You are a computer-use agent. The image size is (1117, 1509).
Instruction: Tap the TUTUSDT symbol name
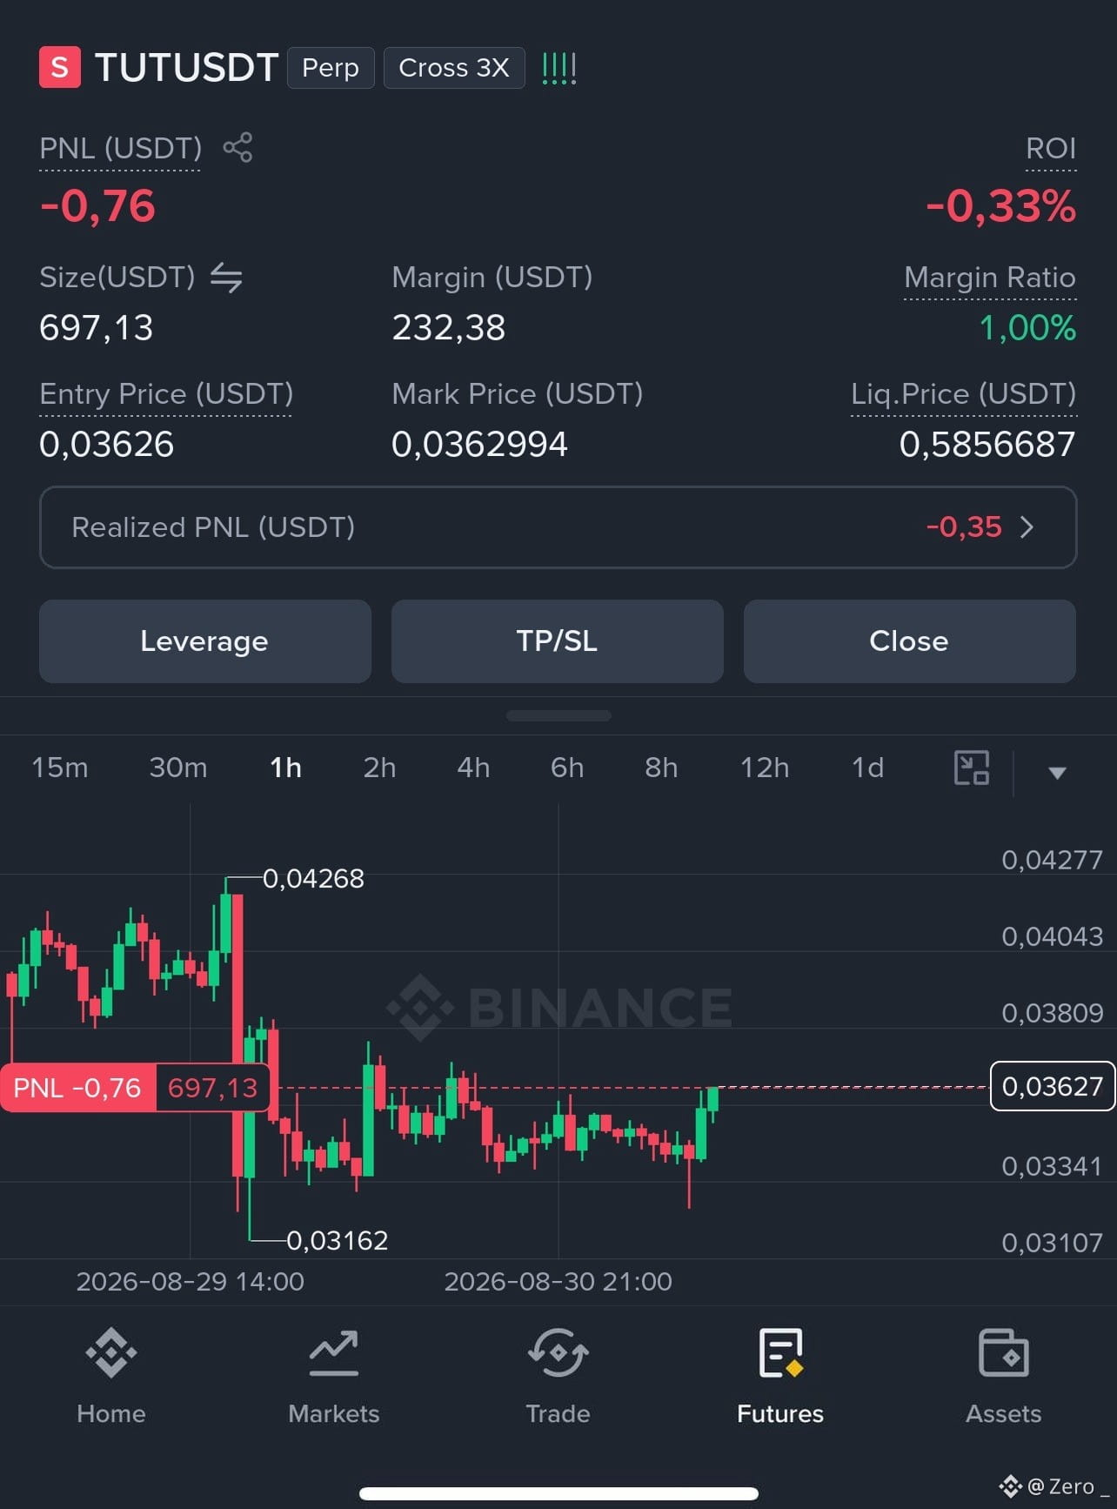coord(186,68)
